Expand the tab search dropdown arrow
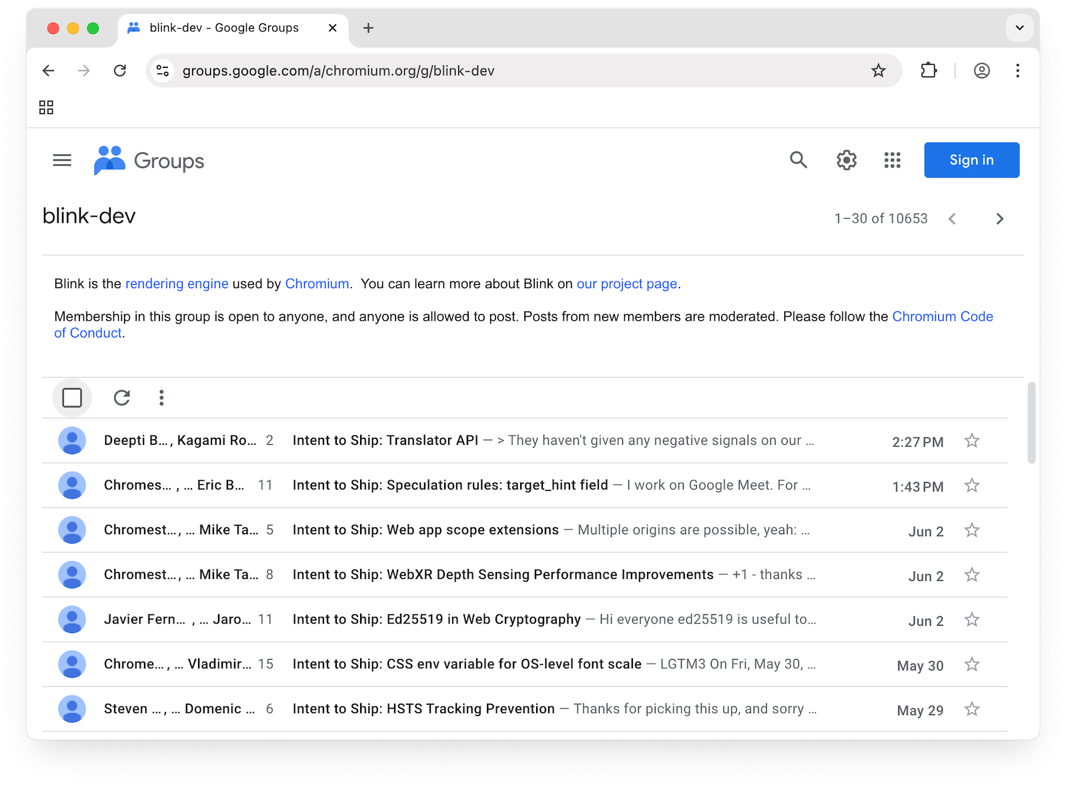The height and width of the screenshot is (785, 1067). 1019,28
